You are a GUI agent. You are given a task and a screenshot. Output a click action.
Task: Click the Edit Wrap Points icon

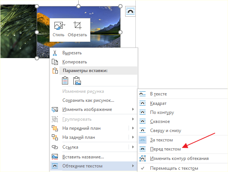tap(143, 158)
